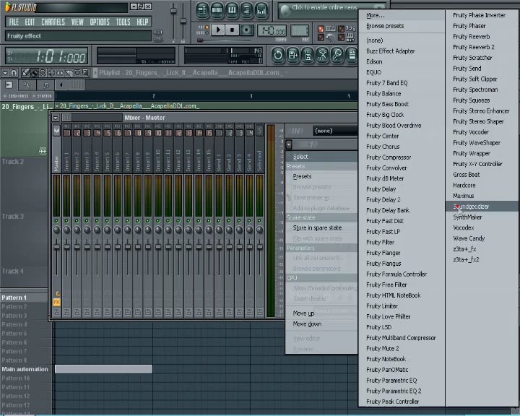Open the piano roll view button
Image resolution: width=520 pixels, height=416 pixels.
coord(232,10)
